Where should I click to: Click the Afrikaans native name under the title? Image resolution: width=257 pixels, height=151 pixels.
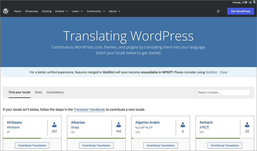coord(13,127)
